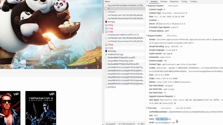The image size is (223, 125).
Task: Click view source beside Response Headers
Action: [x=173, y=6]
